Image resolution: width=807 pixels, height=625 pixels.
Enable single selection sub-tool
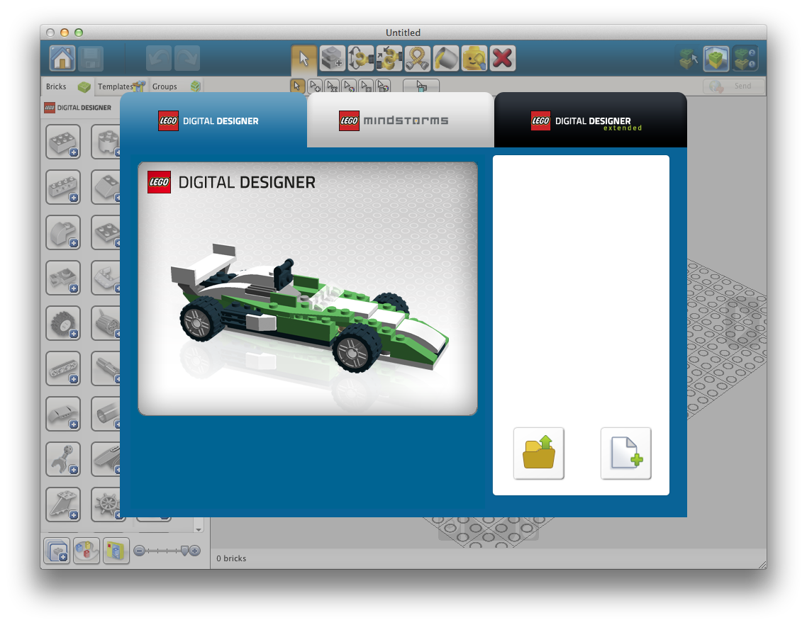pyautogui.click(x=297, y=86)
